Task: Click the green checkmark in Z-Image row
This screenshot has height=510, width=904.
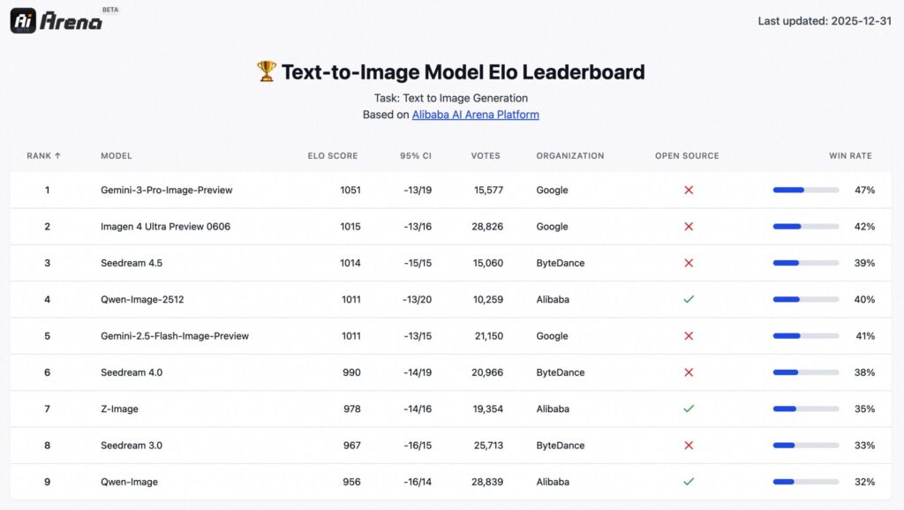Action: pyautogui.click(x=689, y=409)
